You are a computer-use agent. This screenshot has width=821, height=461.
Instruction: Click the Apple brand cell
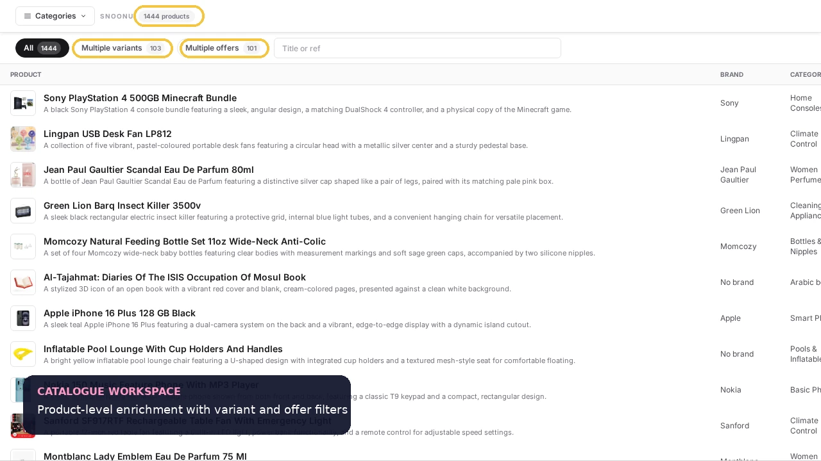pyautogui.click(x=731, y=318)
